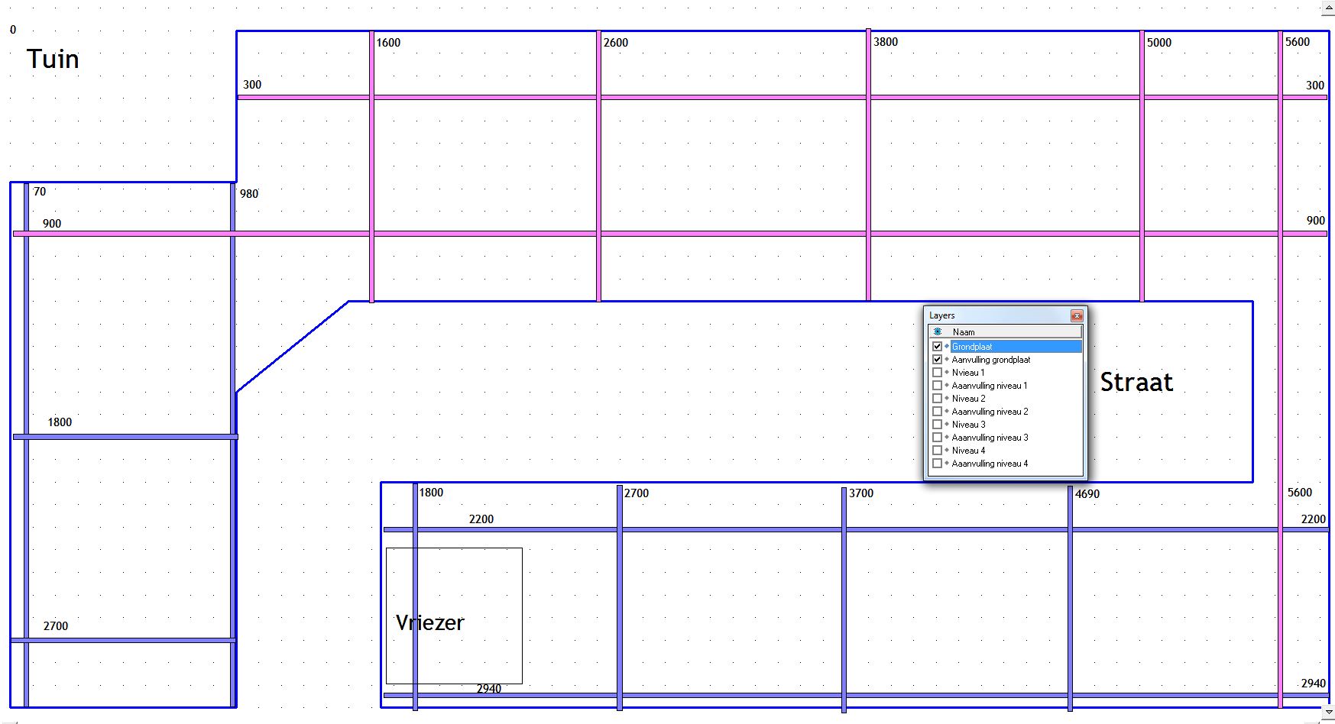This screenshot has height=724, width=1335.
Task: Click the Tuin text label
Action: point(53,59)
